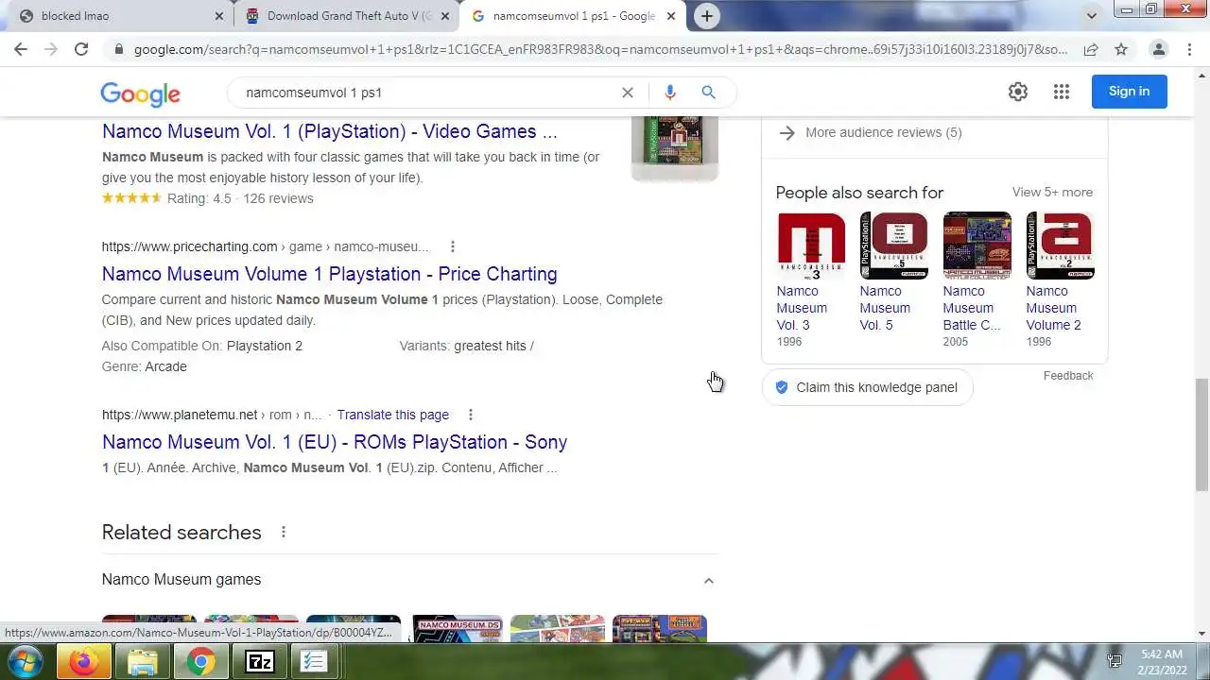This screenshot has height=680, width=1210.
Task: Open options for the planetemu.net result
Action: (x=470, y=415)
